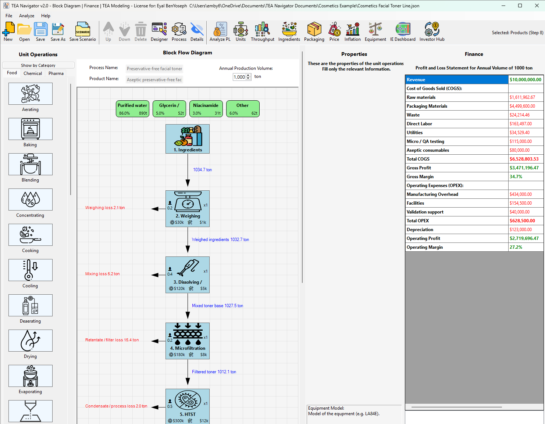Select the Drying unit operation
The height and width of the screenshot is (424, 545).
31,341
